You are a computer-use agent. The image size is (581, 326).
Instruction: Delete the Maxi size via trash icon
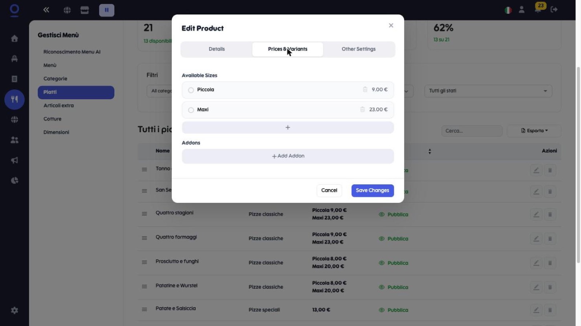pos(362,109)
